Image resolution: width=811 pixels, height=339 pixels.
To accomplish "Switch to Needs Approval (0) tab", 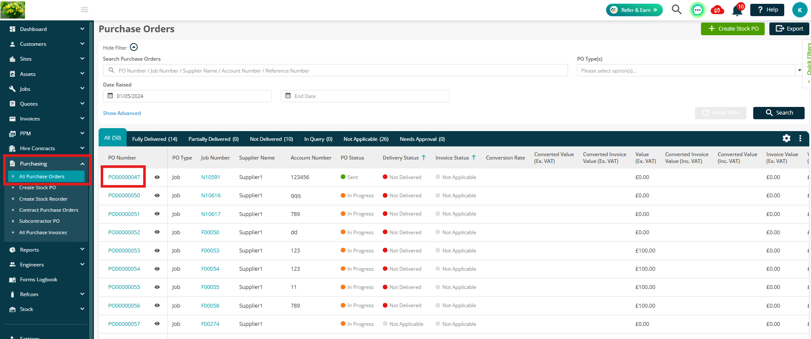I will coord(422,139).
